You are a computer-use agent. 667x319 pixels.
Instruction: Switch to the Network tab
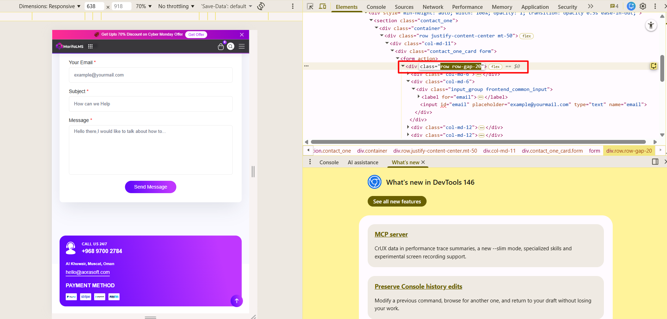(x=433, y=7)
